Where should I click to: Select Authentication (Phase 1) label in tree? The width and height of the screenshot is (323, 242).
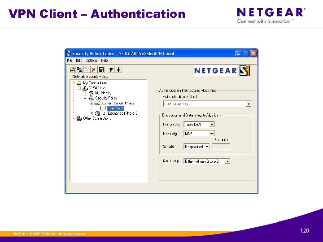click(120, 103)
